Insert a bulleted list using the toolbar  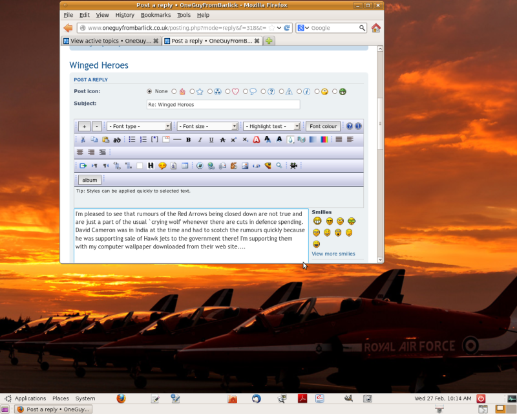coord(132,140)
